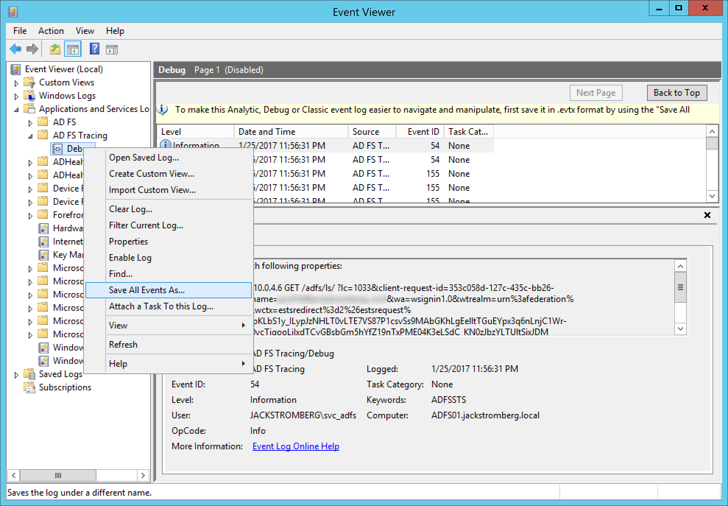Viewport: 728px width, 506px height.
Task: Open the Action menu in menu bar
Action: (51, 31)
